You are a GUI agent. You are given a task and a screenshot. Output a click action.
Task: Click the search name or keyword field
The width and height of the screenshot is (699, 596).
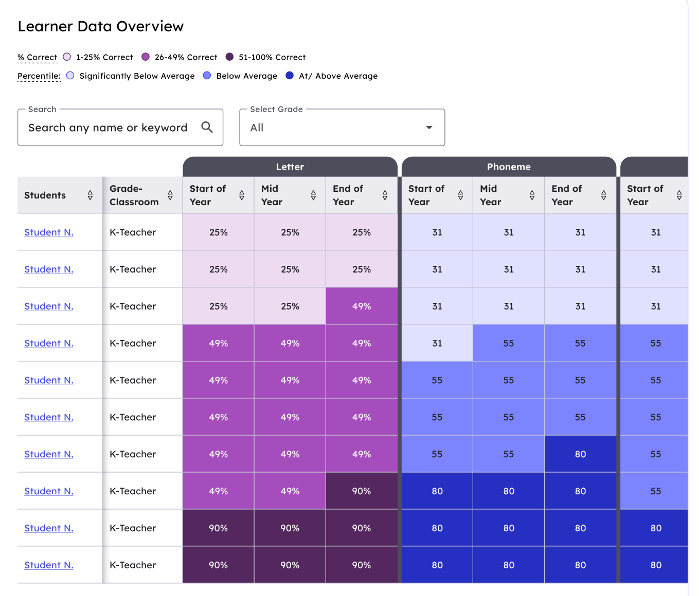pos(108,128)
